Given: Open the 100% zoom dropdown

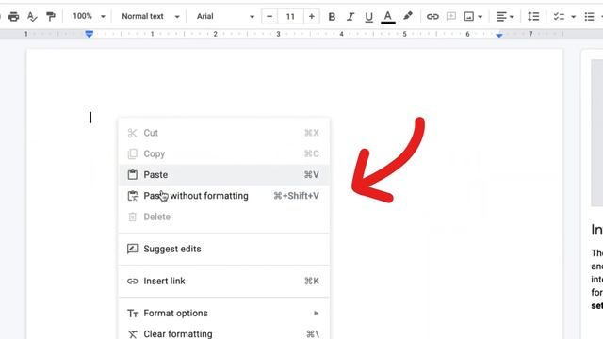Looking at the screenshot, I should pyautogui.click(x=89, y=16).
